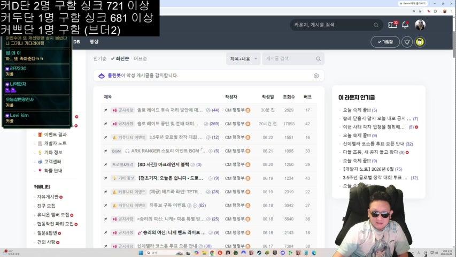Open 고객센터 in the sidebar

click(x=52, y=161)
